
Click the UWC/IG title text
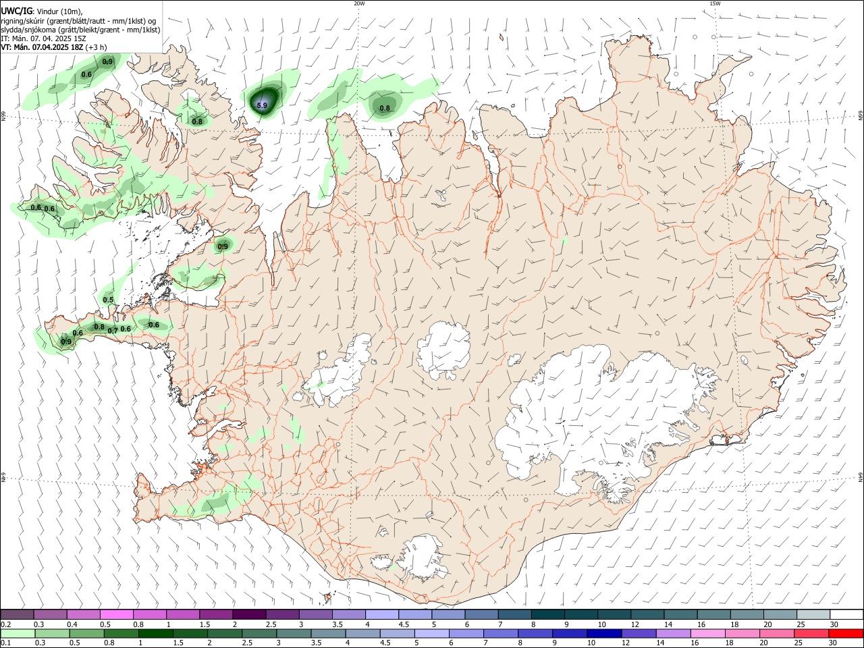click(16, 11)
